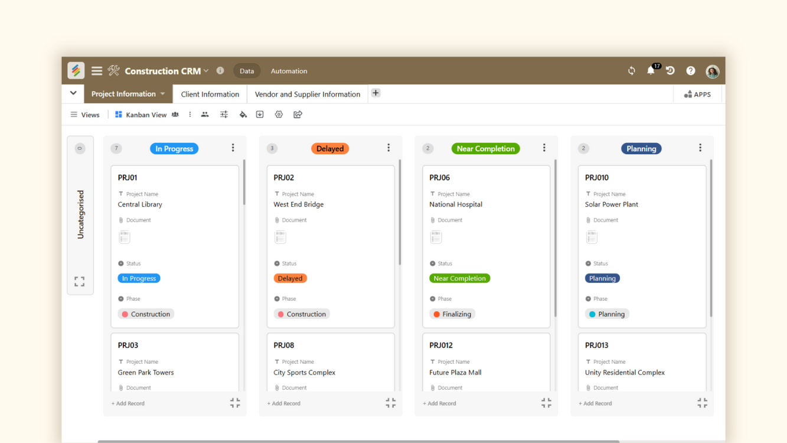787x443 pixels.
Task: Open the PRJ013 Unity Residential Complex card
Action: [642, 362]
